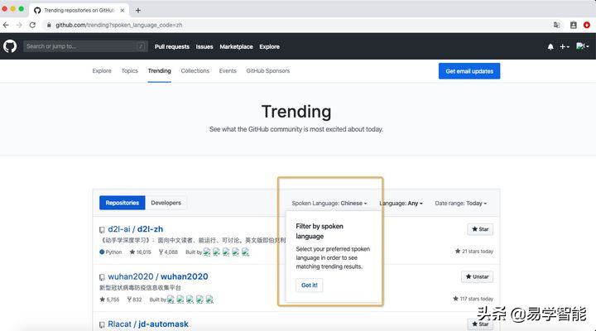Click the address bar lock icon
Screen dimensions: 596x331
coord(49,25)
